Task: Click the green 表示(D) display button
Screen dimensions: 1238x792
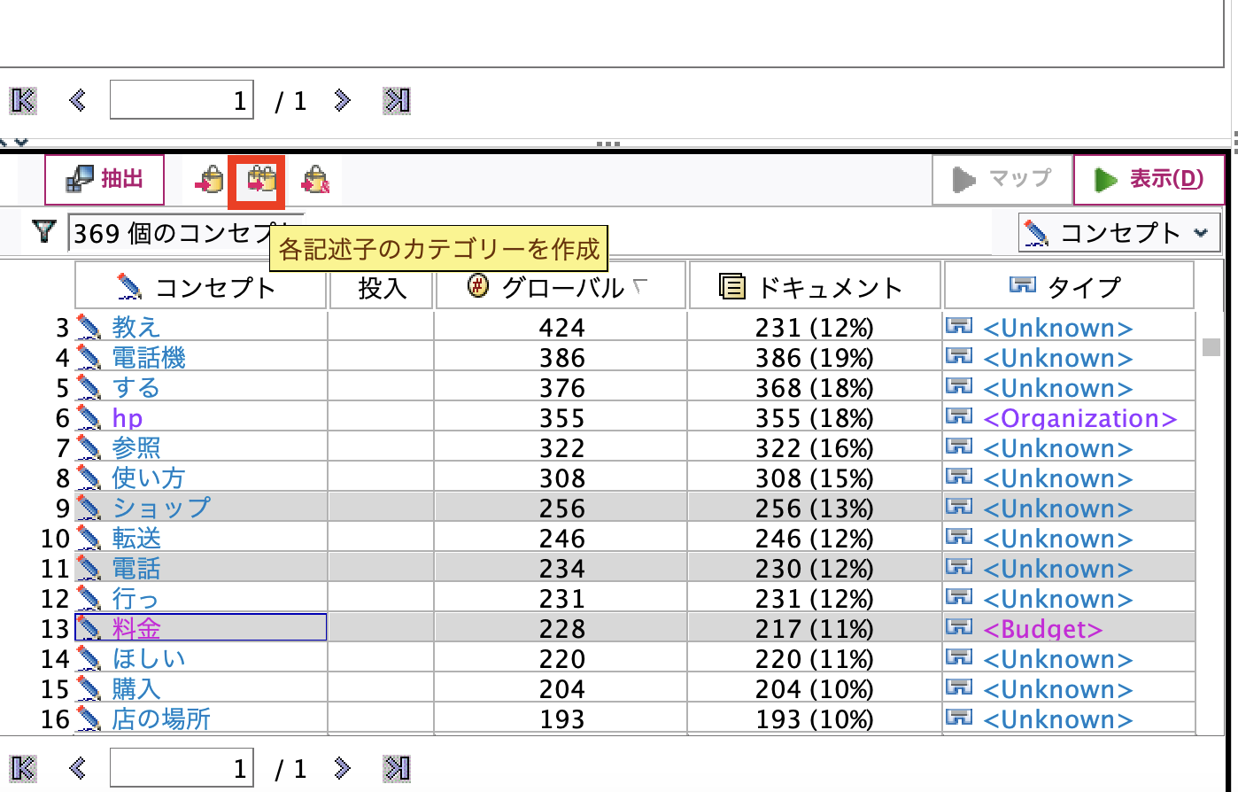Action: point(1149,179)
